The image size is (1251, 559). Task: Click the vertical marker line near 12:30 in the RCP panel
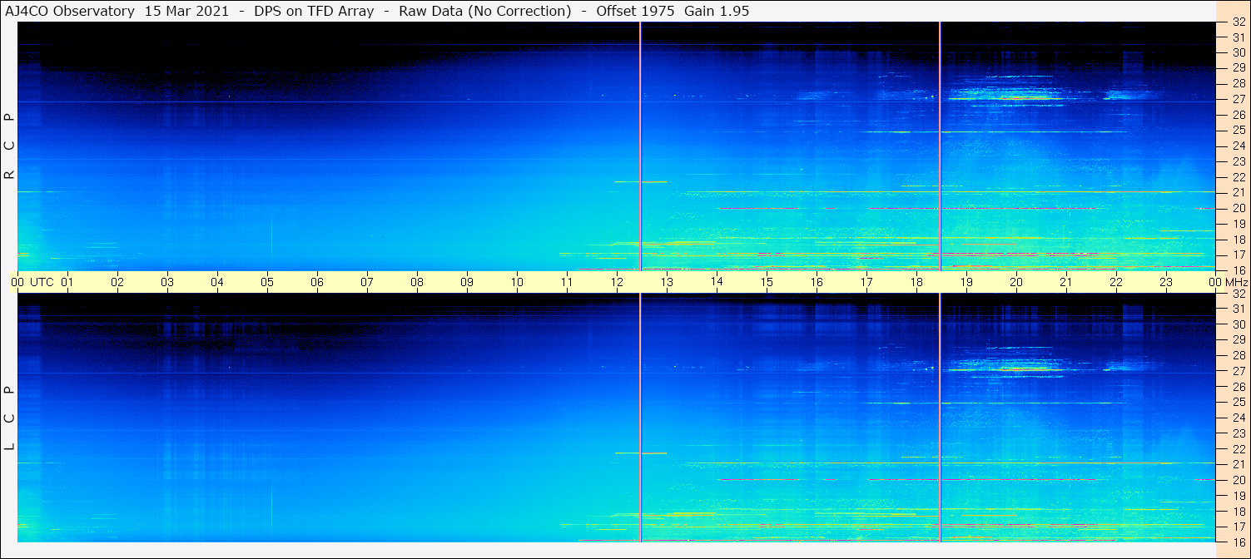[x=640, y=146]
